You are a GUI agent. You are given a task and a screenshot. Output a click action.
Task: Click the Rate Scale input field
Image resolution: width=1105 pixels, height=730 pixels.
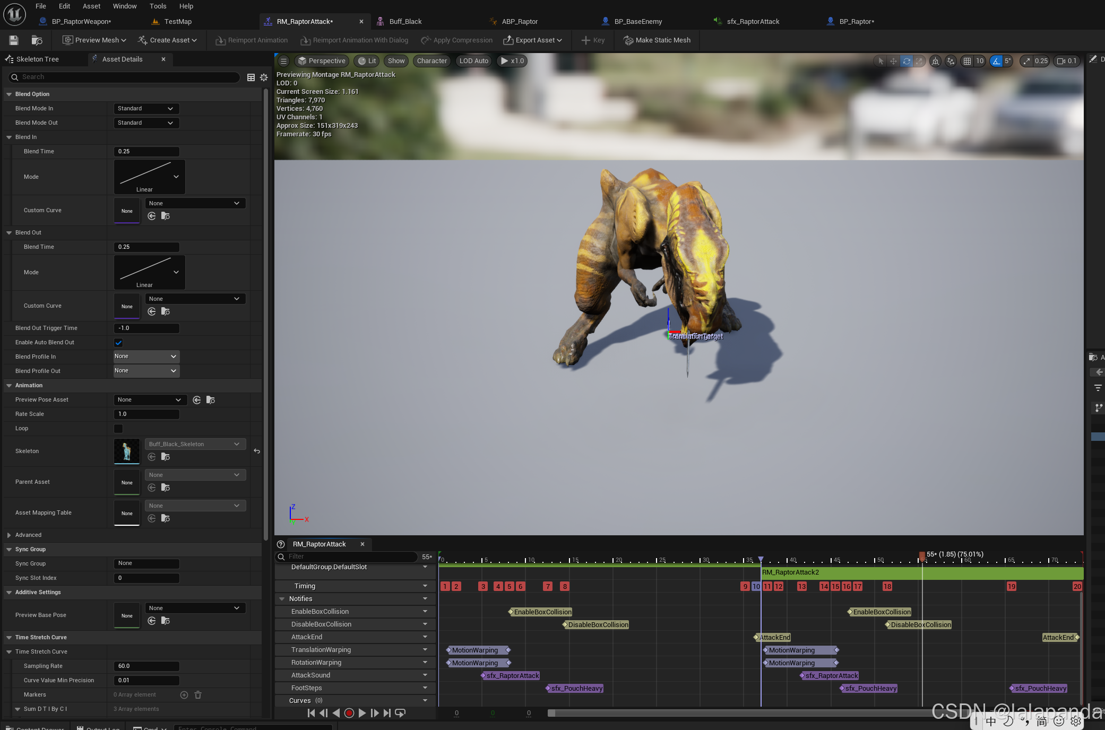click(x=146, y=414)
